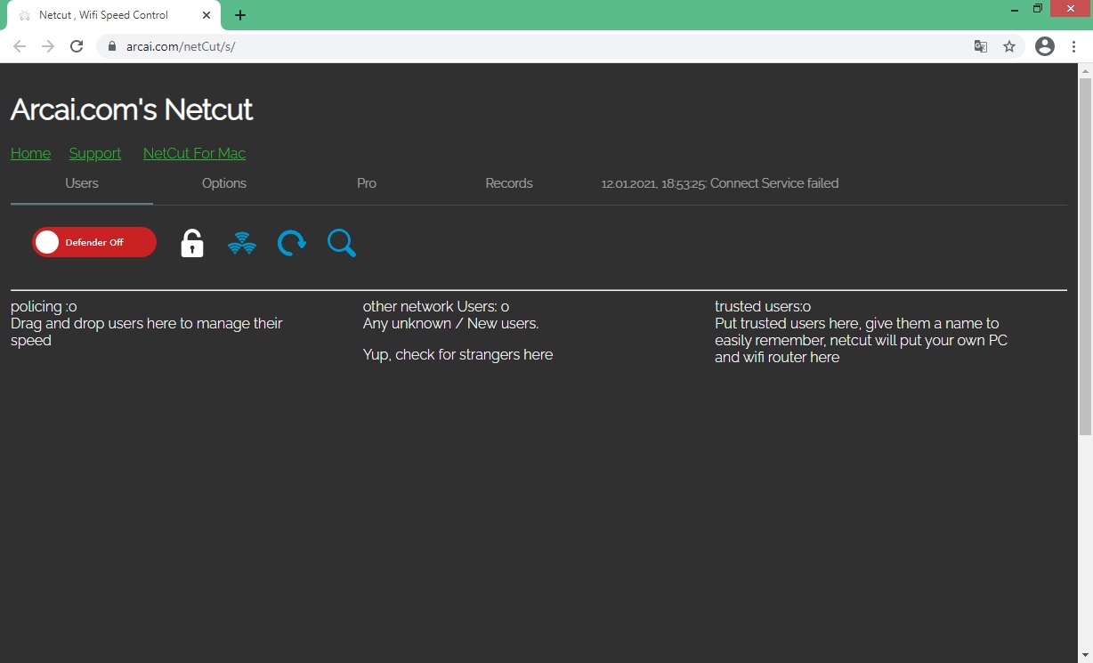Click the padlock site info icon
The height and width of the screenshot is (663, 1093).
coord(112,46)
